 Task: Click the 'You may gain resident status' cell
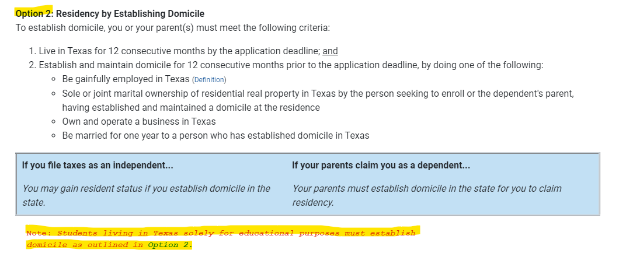pos(146,195)
